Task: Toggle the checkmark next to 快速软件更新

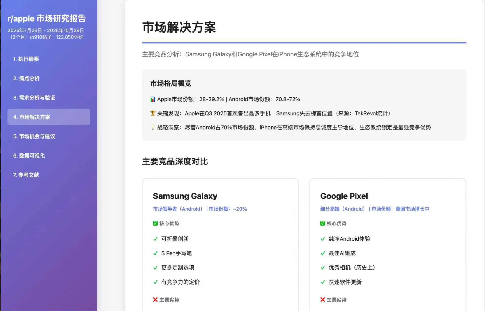Action: (x=322, y=282)
